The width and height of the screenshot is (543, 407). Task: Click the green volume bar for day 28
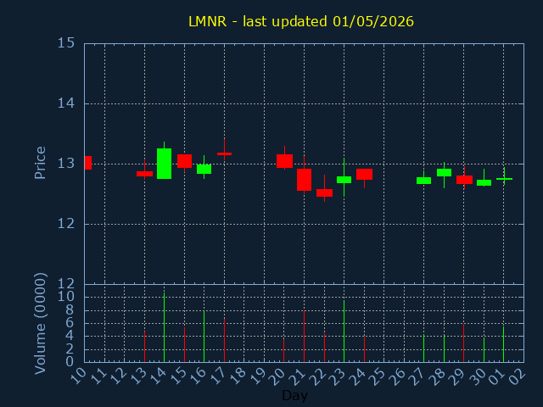[444, 348]
